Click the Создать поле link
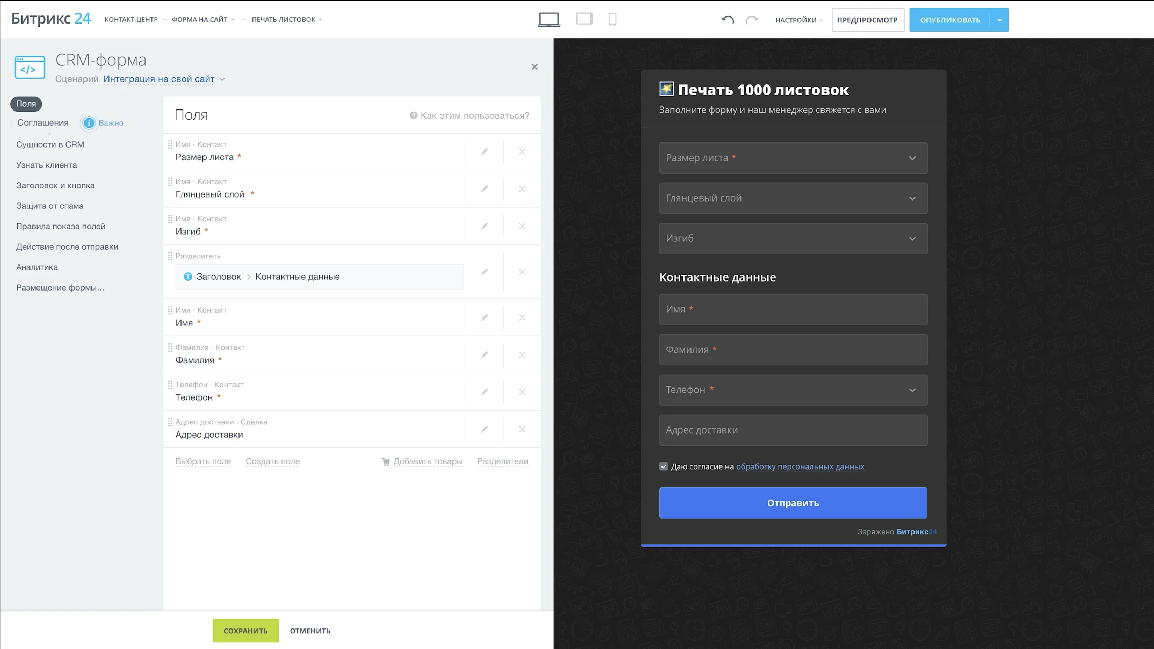Image resolution: width=1154 pixels, height=649 pixels. [x=273, y=462]
